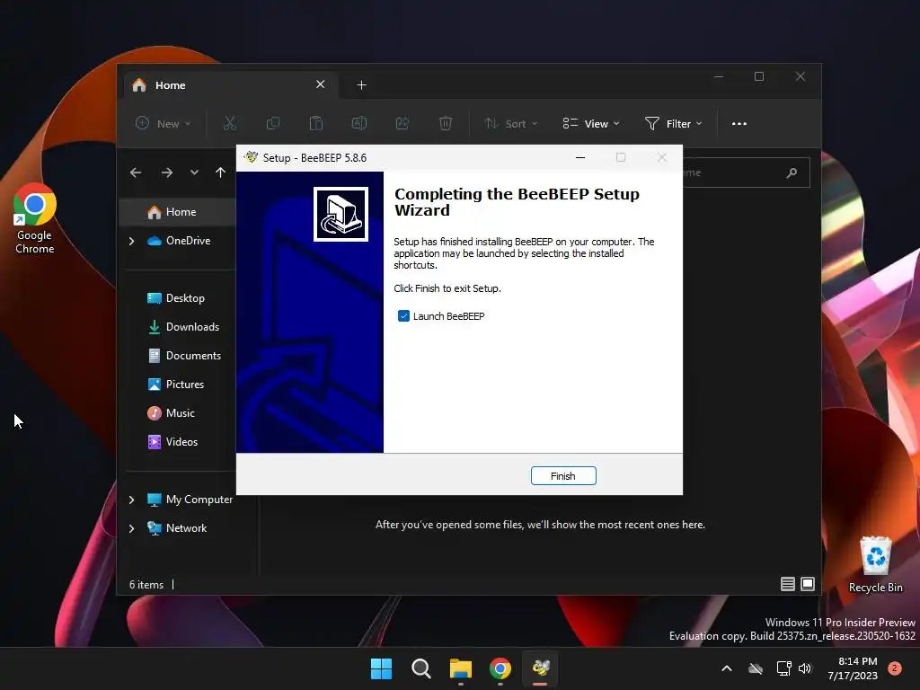Image resolution: width=920 pixels, height=690 pixels.
Task: Click the OneDrive tray icon
Action: (x=756, y=668)
